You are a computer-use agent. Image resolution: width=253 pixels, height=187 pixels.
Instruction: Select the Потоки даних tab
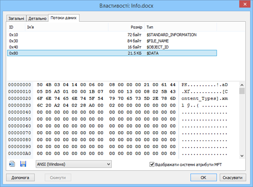[x=64, y=18]
